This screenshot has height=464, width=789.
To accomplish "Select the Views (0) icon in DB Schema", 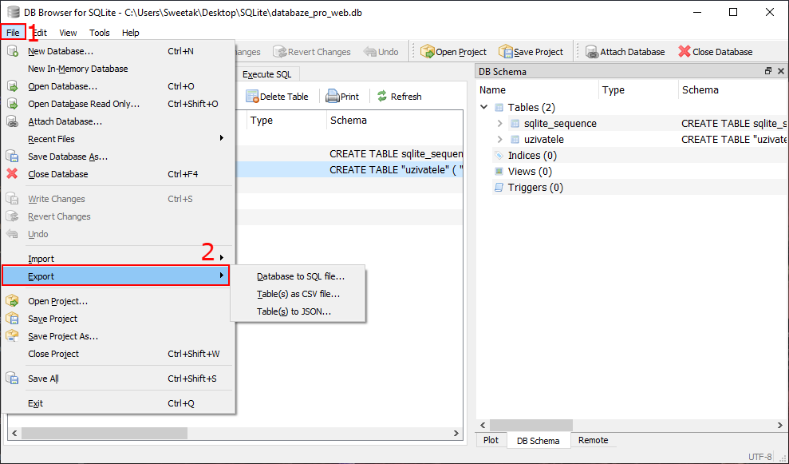I will click(x=499, y=171).
